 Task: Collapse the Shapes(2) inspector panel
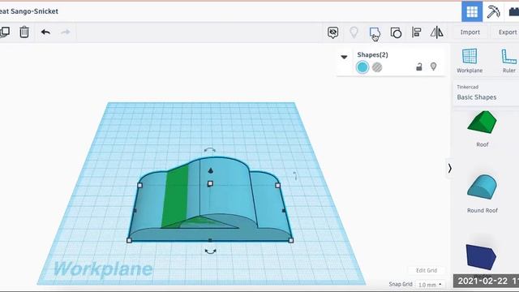[344, 57]
